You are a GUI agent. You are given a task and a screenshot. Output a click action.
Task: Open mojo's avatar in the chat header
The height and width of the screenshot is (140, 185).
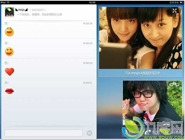click(x=9, y=12)
